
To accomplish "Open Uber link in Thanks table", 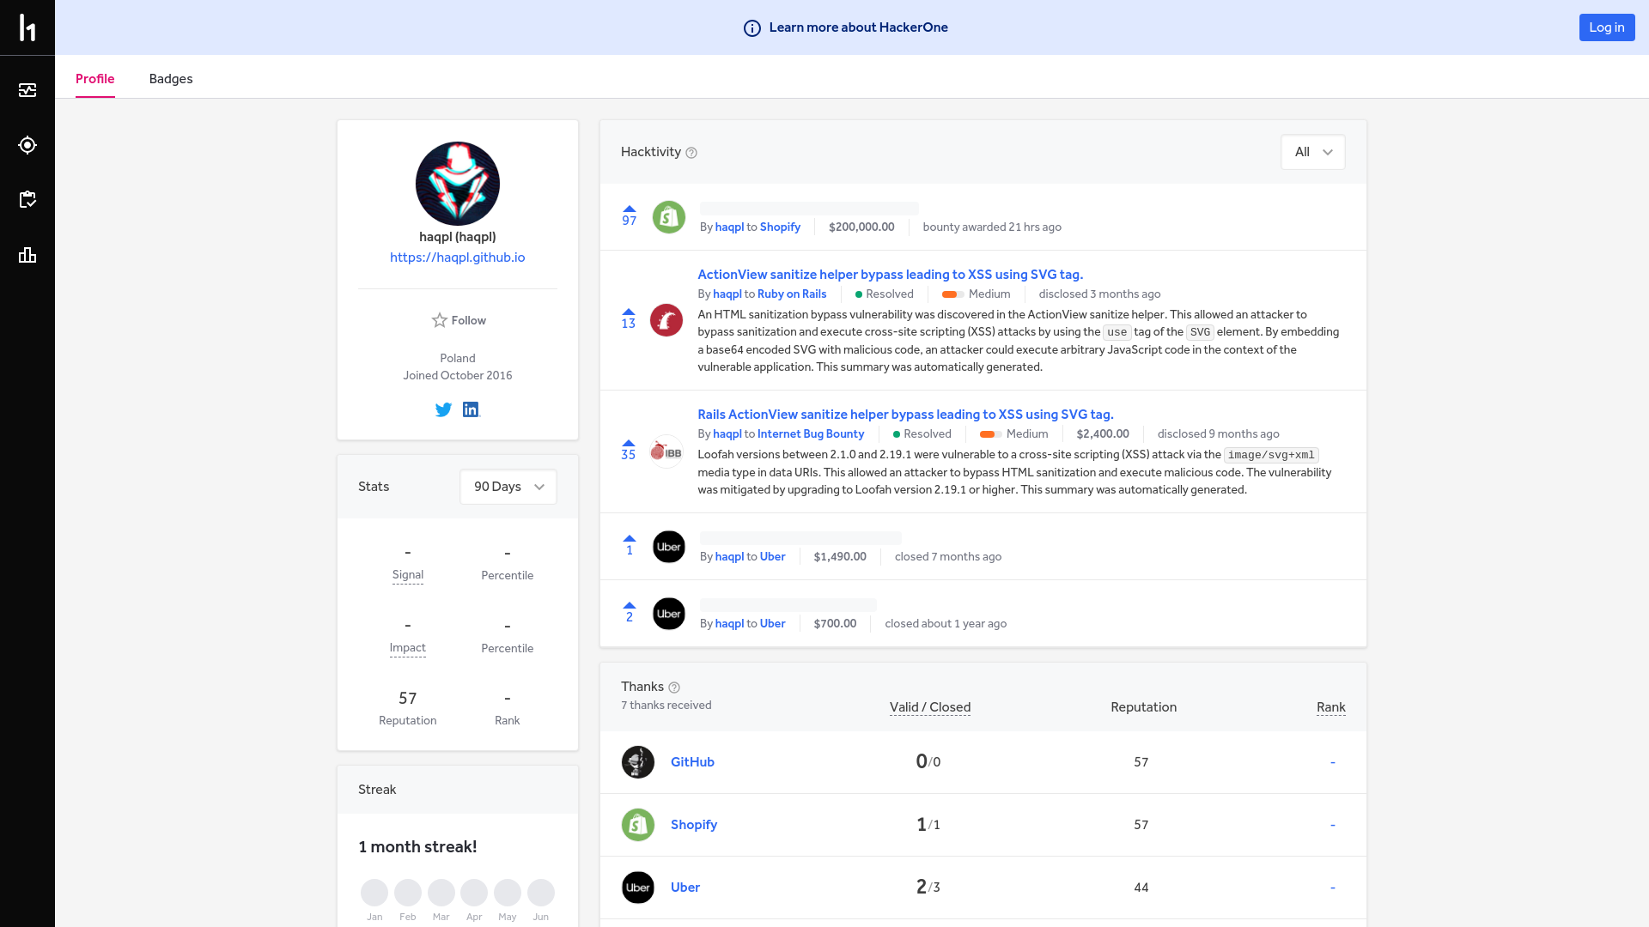I will coord(685,888).
